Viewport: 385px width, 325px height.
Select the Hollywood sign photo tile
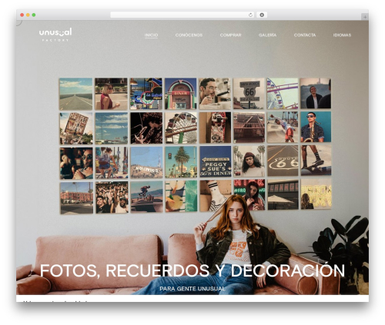click(x=146, y=162)
